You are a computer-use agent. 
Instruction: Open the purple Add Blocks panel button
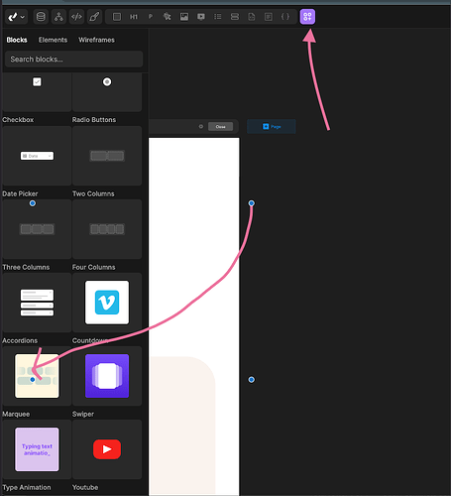click(307, 17)
